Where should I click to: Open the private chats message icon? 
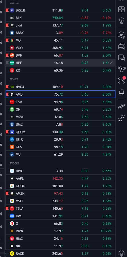pyautogui.click(x=121, y=57)
